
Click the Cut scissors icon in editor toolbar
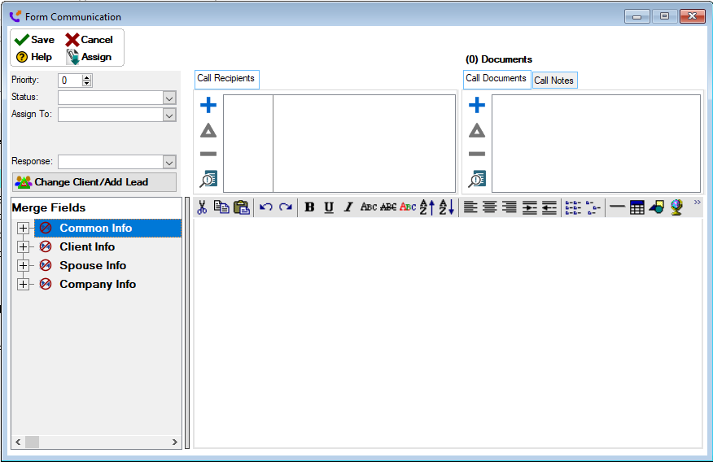pos(202,207)
